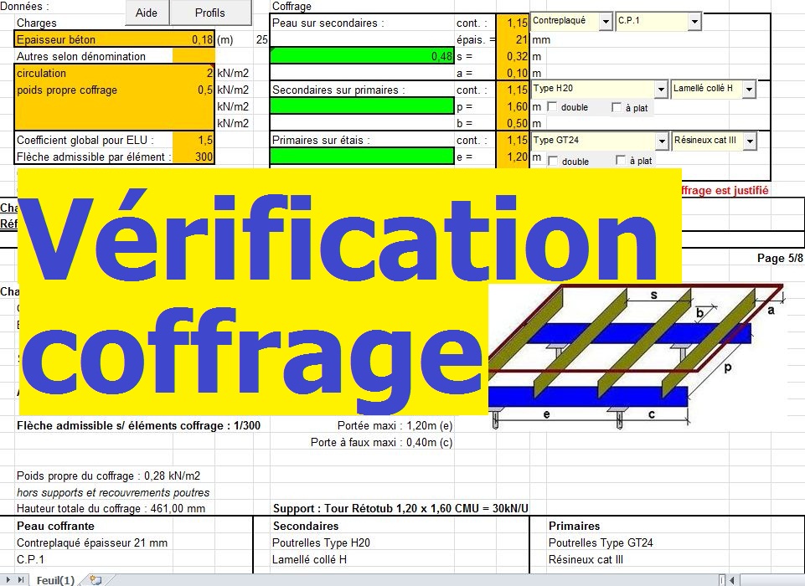Click 'Poutrelles Type H20' cell
The width and height of the screenshot is (805, 586).
click(x=321, y=543)
